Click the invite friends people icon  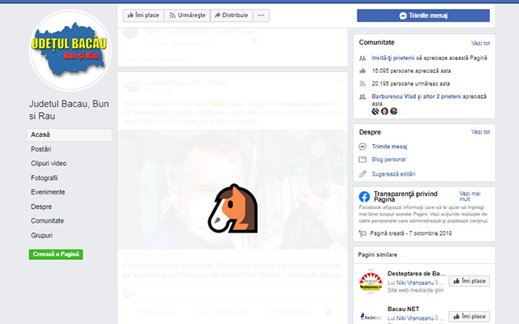[x=362, y=58]
